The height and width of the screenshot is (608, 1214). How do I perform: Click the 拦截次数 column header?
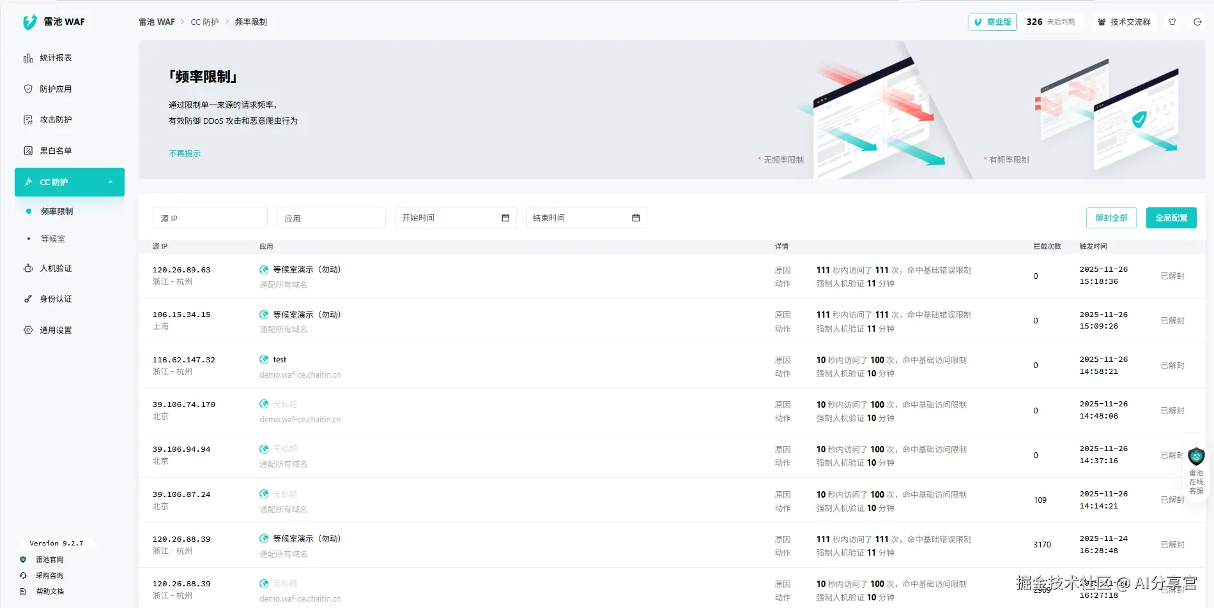pyautogui.click(x=1047, y=247)
